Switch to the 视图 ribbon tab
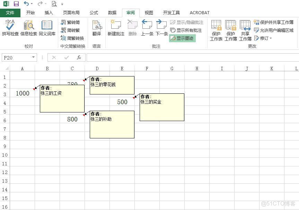 click(x=149, y=12)
